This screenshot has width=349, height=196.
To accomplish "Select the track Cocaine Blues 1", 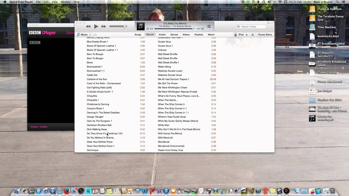I will click(95, 108).
